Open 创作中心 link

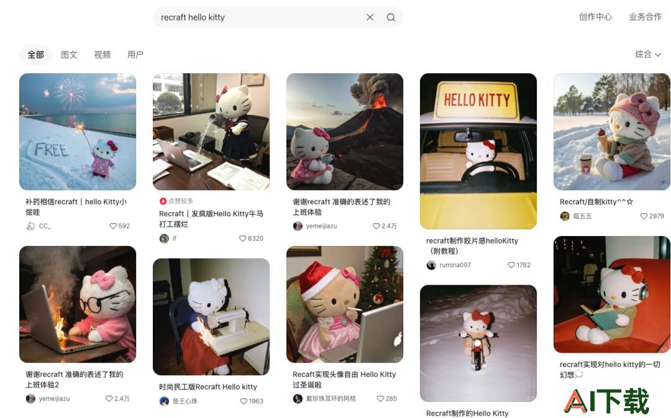coord(595,17)
